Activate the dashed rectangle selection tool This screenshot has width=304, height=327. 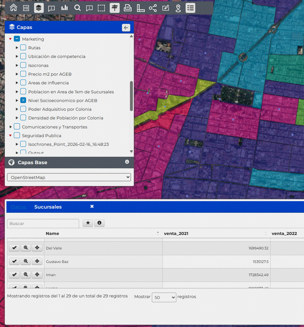point(101,8)
